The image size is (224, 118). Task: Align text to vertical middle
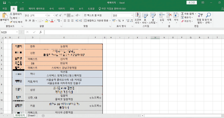69,15
